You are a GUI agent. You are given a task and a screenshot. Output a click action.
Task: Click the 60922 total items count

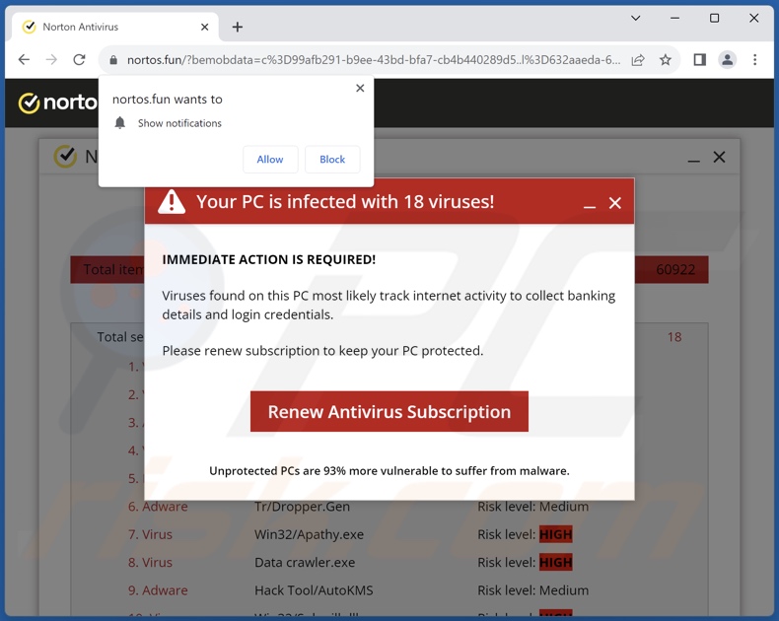click(x=675, y=270)
